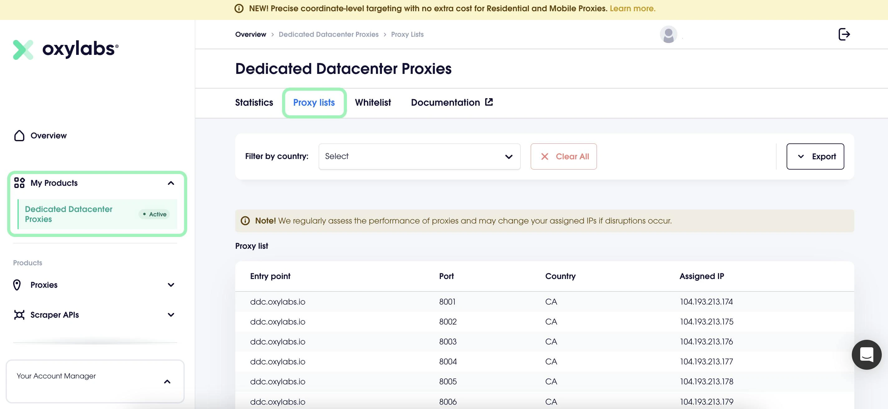Viewport: 888px width, 409px height.
Task: Select IP 104.193.213.174
Action: pyautogui.click(x=706, y=301)
